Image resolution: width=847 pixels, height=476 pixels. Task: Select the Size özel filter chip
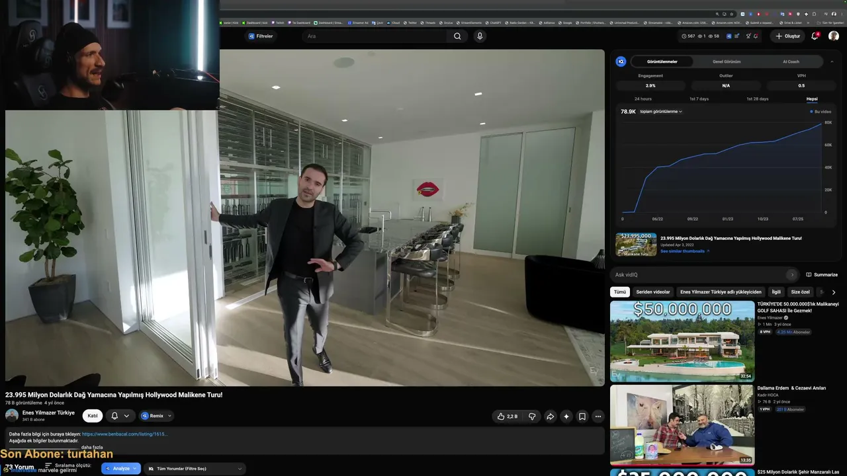[x=801, y=292]
